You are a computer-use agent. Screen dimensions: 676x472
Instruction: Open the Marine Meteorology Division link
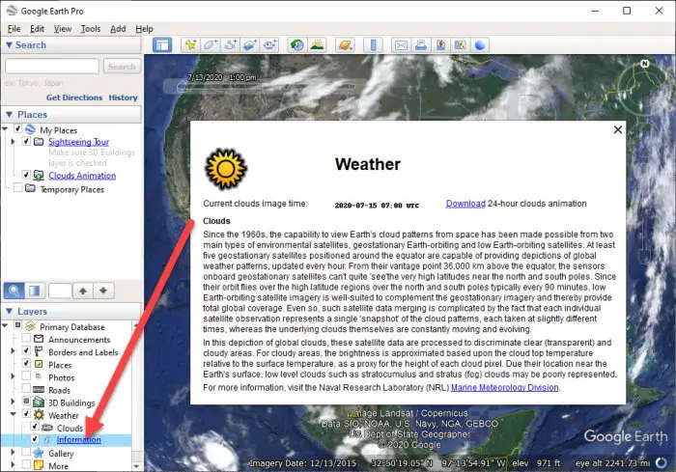pos(504,387)
